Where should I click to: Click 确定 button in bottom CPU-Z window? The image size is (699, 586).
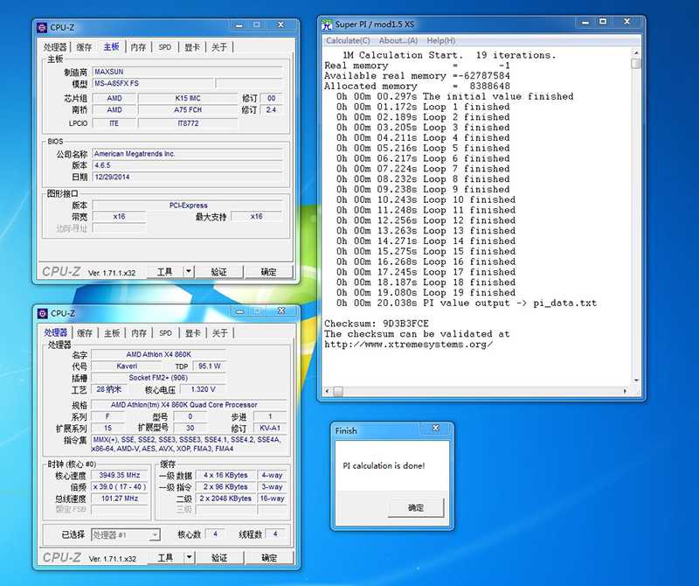tap(269, 558)
